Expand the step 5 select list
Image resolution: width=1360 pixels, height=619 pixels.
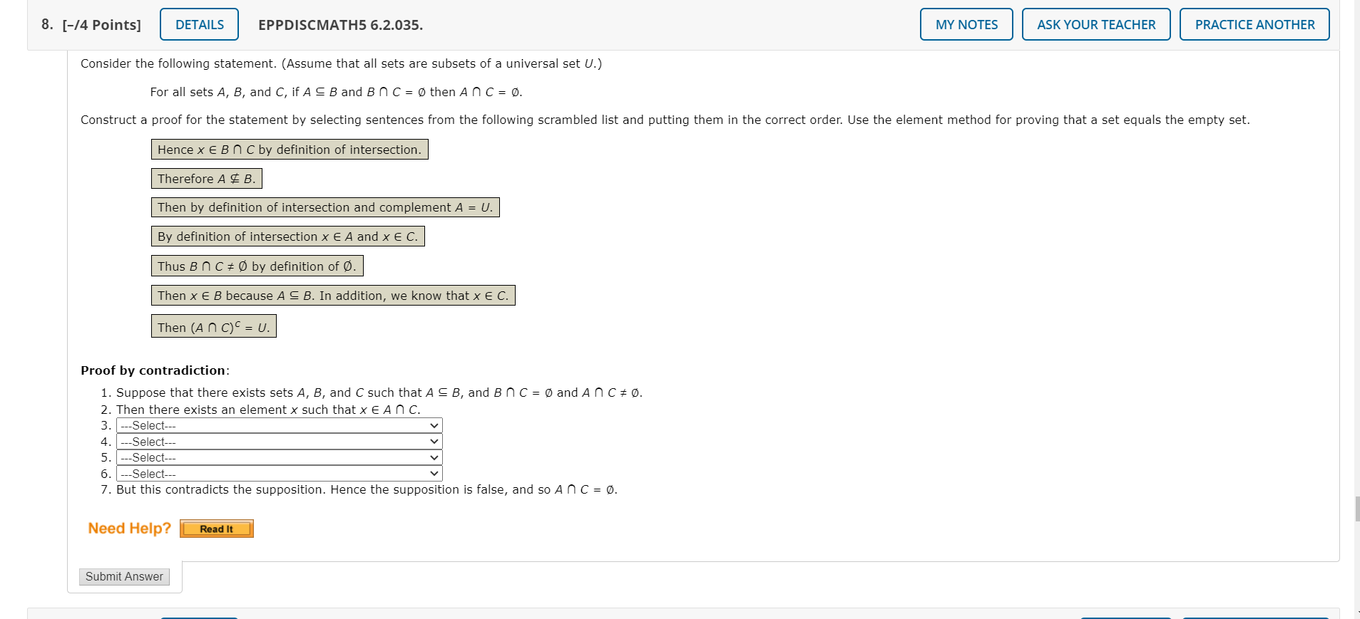pyautogui.click(x=278, y=457)
